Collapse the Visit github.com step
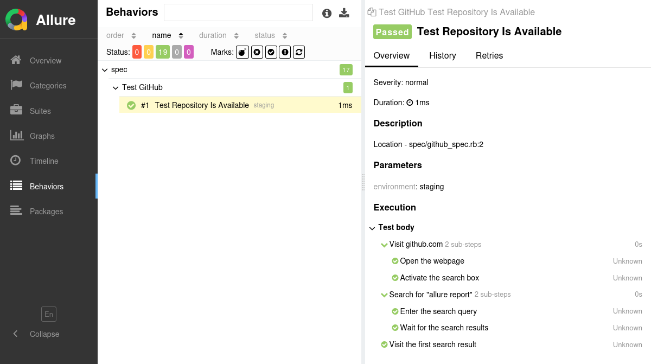The height and width of the screenshot is (364, 651). 384,245
